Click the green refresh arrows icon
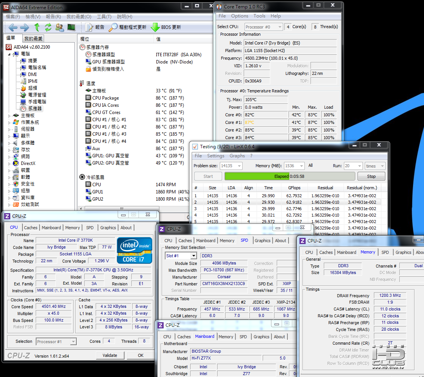This screenshot has width=424, height=377. 48,27
